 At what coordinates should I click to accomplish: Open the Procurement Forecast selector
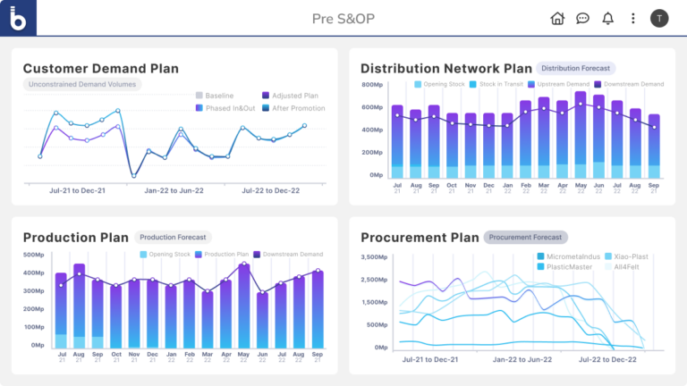point(526,238)
